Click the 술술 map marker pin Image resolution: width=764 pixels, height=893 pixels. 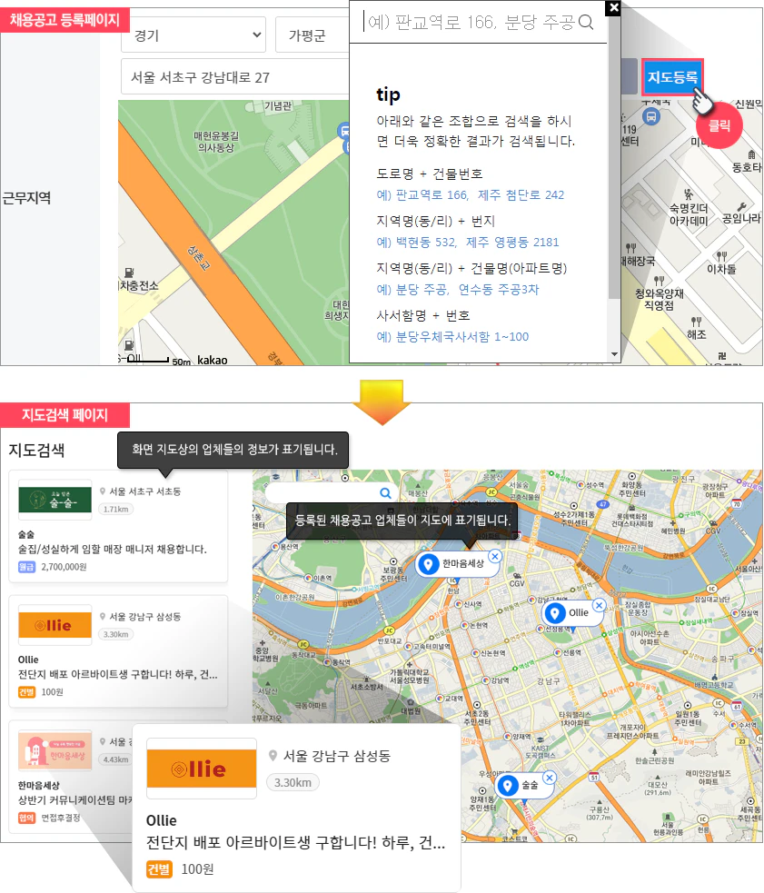coord(507,787)
